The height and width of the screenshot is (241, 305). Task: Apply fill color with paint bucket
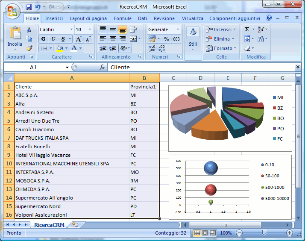60,48
